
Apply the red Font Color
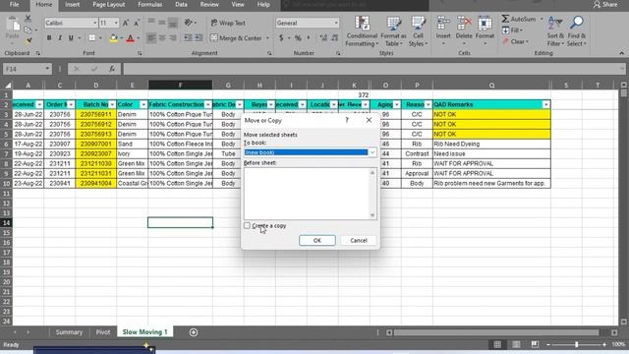pos(130,38)
